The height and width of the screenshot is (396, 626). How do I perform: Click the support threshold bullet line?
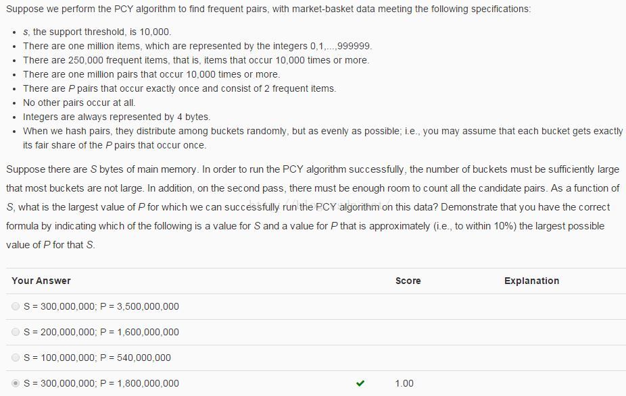[x=97, y=32]
